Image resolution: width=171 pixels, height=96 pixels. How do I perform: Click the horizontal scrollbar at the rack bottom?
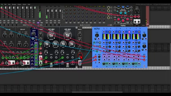pyautogui.click(x=97, y=92)
